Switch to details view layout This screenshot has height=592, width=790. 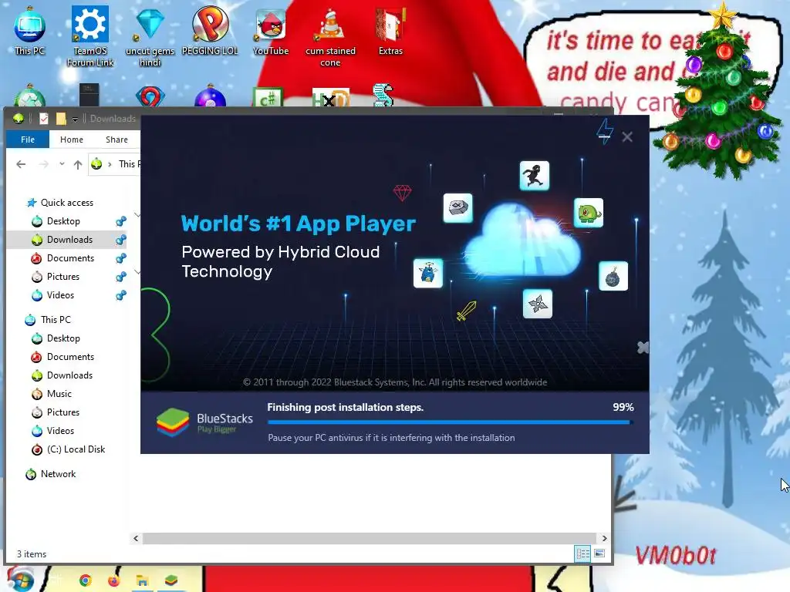coord(583,554)
